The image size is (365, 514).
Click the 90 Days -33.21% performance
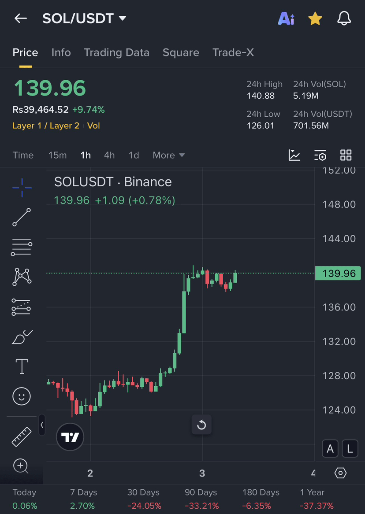(201, 499)
